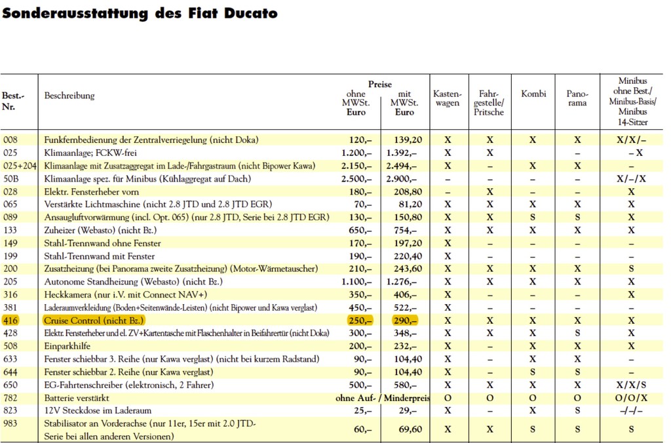This screenshot has height=443, width=671.
Task: Select the "Kombi" column header
Action: (x=533, y=94)
